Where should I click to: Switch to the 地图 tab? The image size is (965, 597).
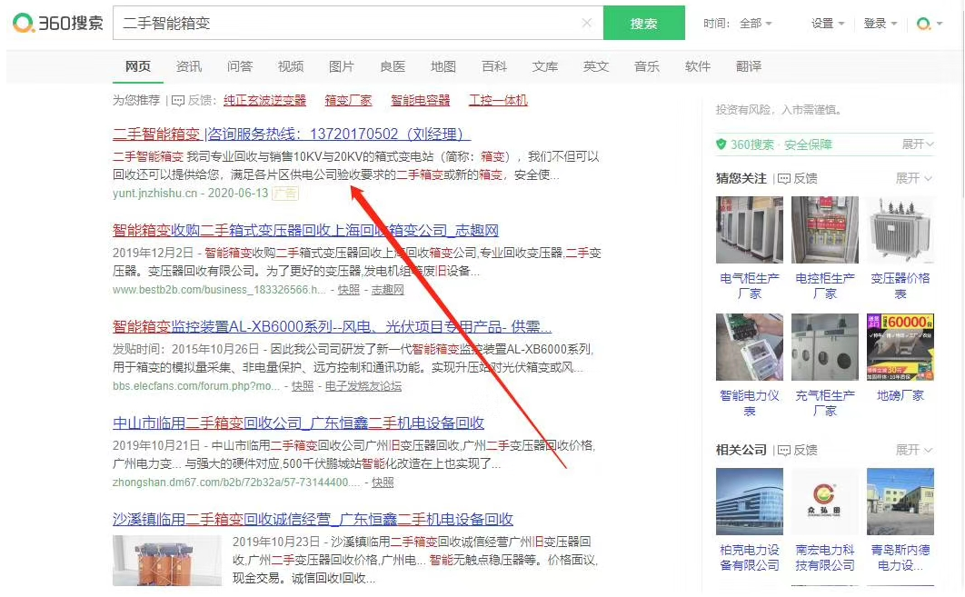[x=443, y=66]
